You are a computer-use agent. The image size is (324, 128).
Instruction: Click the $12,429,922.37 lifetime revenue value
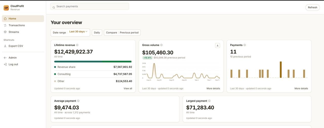73,52
